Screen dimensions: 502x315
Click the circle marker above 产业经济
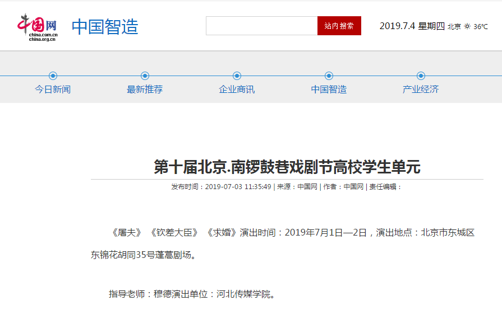(421, 76)
